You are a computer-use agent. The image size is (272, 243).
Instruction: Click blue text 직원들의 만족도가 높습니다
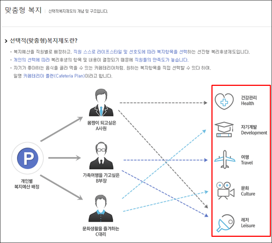click(x=161, y=60)
